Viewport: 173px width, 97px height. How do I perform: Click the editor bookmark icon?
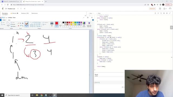(155, 13)
